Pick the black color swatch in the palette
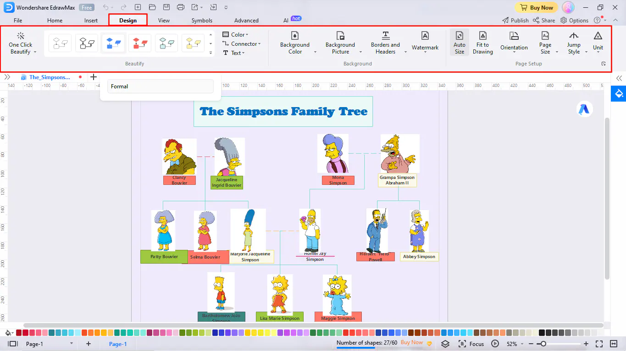This screenshot has width=626, height=351. tap(542, 333)
